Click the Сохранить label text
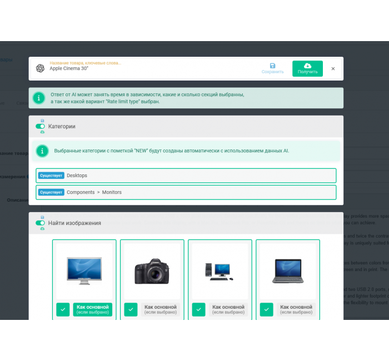 272,72
